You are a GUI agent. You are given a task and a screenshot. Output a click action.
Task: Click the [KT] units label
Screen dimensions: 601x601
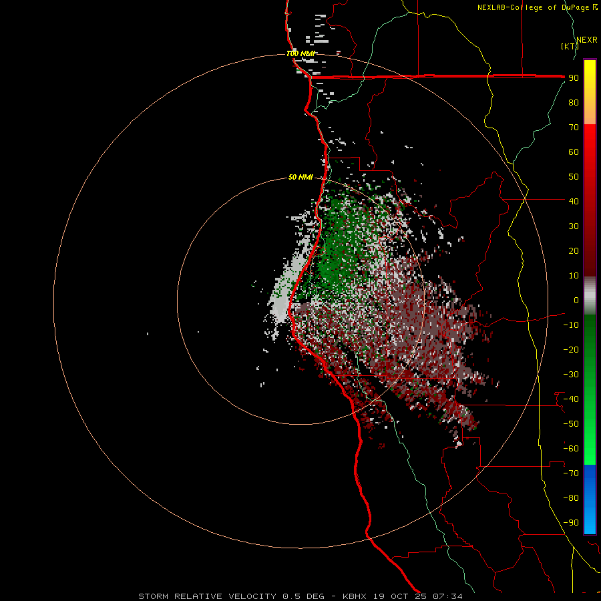pyautogui.click(x=569, y=46)
